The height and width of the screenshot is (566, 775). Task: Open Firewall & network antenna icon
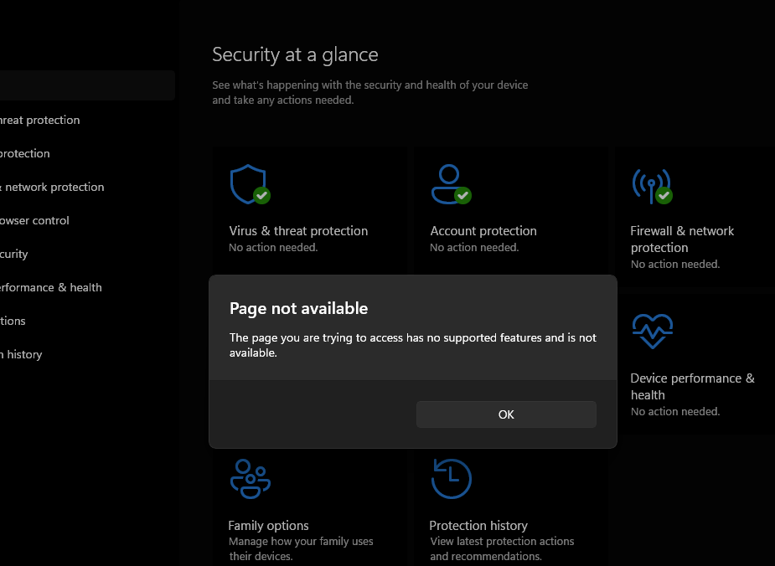652,186
